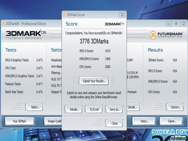The width and height of the screenshot is (188, 141).
Task: Minimize the 3DMark06 main window
Action: coord(169,23)
